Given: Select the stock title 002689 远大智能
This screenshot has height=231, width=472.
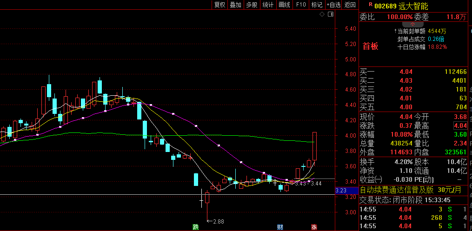Looking at the screenshot, I should (x=401, y=6).
